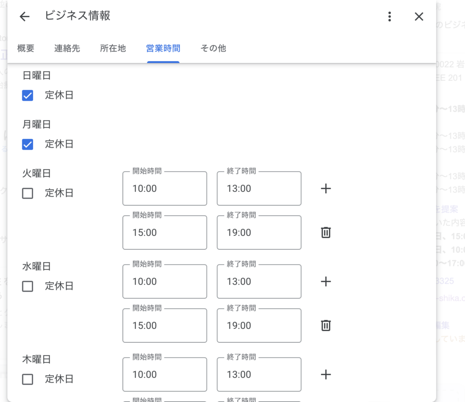Go to the 所在地 tab
465x402 pixels.
pyautogui.click(x=113, y=48)
